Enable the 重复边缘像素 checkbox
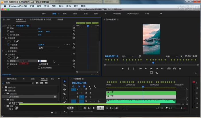Screen dimensions: 201x118 [39, 68]
